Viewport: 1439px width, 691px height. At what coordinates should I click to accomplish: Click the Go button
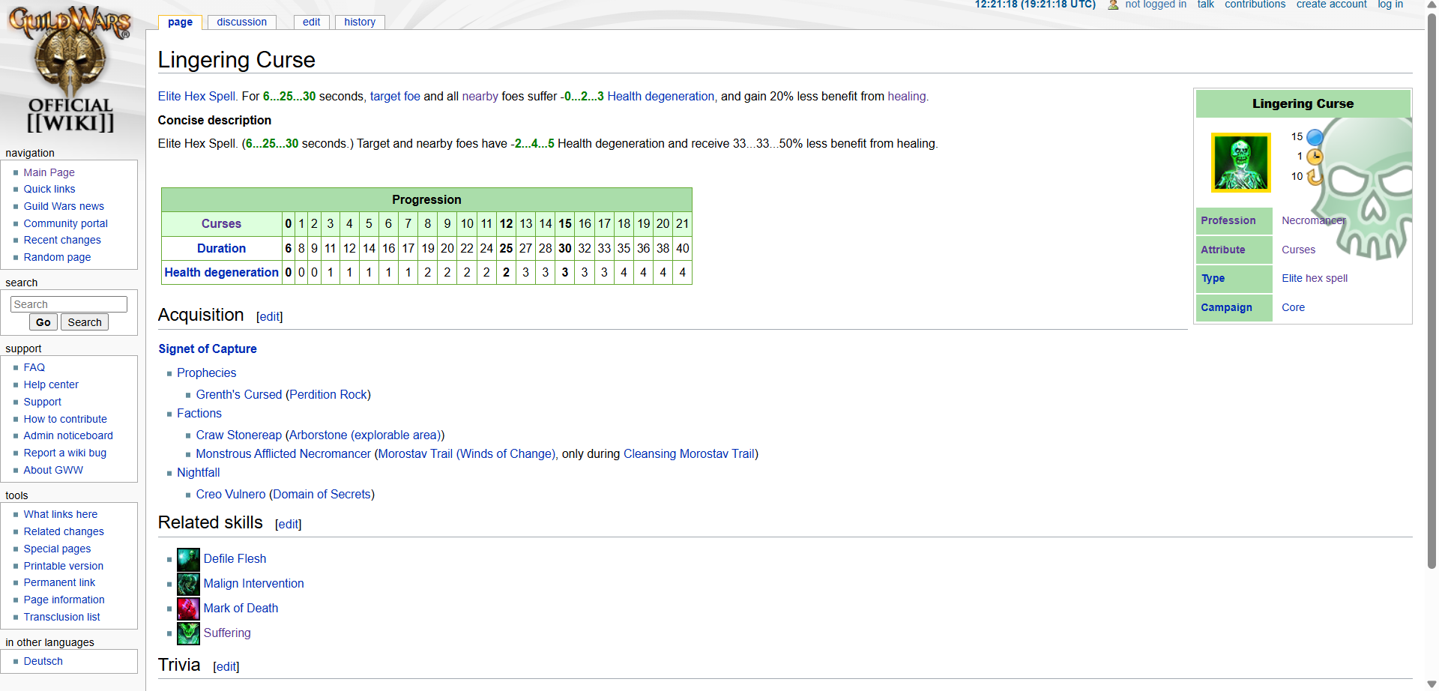(x=43, y=322)
